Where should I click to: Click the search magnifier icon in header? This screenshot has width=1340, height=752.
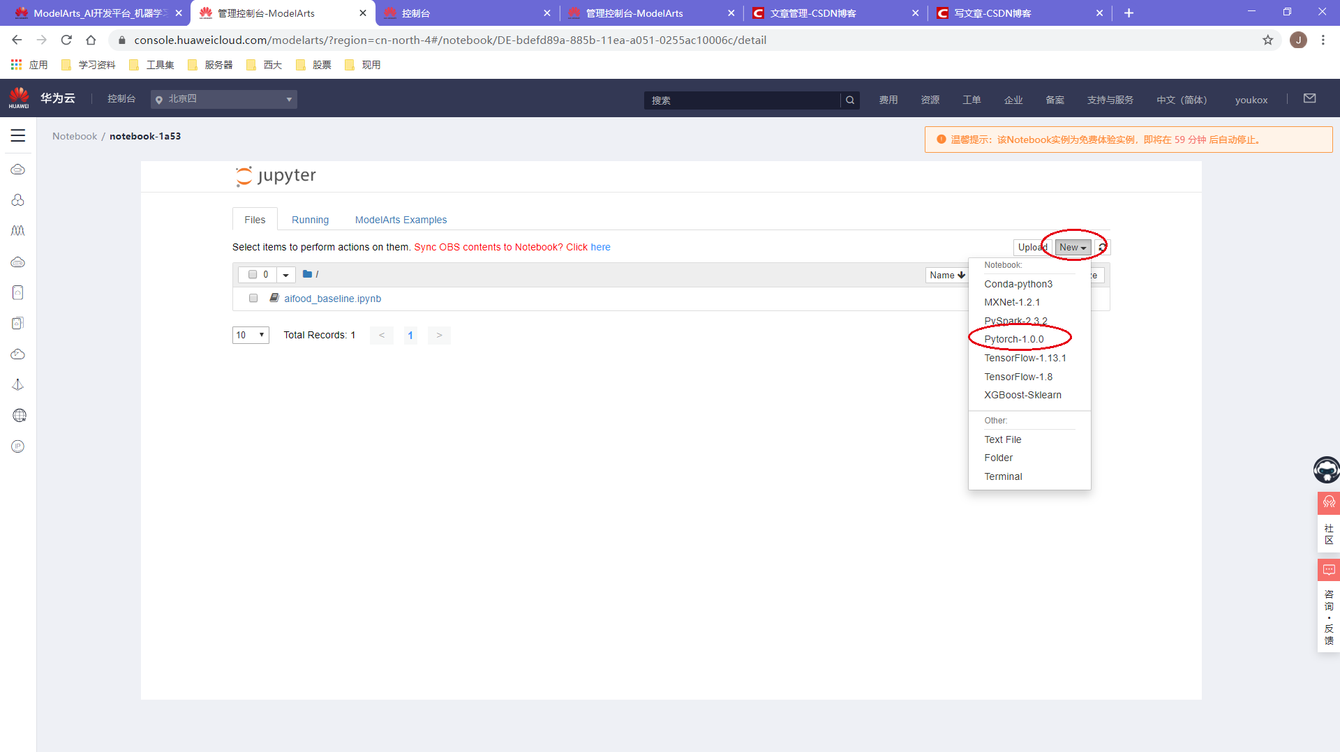tap(850, 100)
